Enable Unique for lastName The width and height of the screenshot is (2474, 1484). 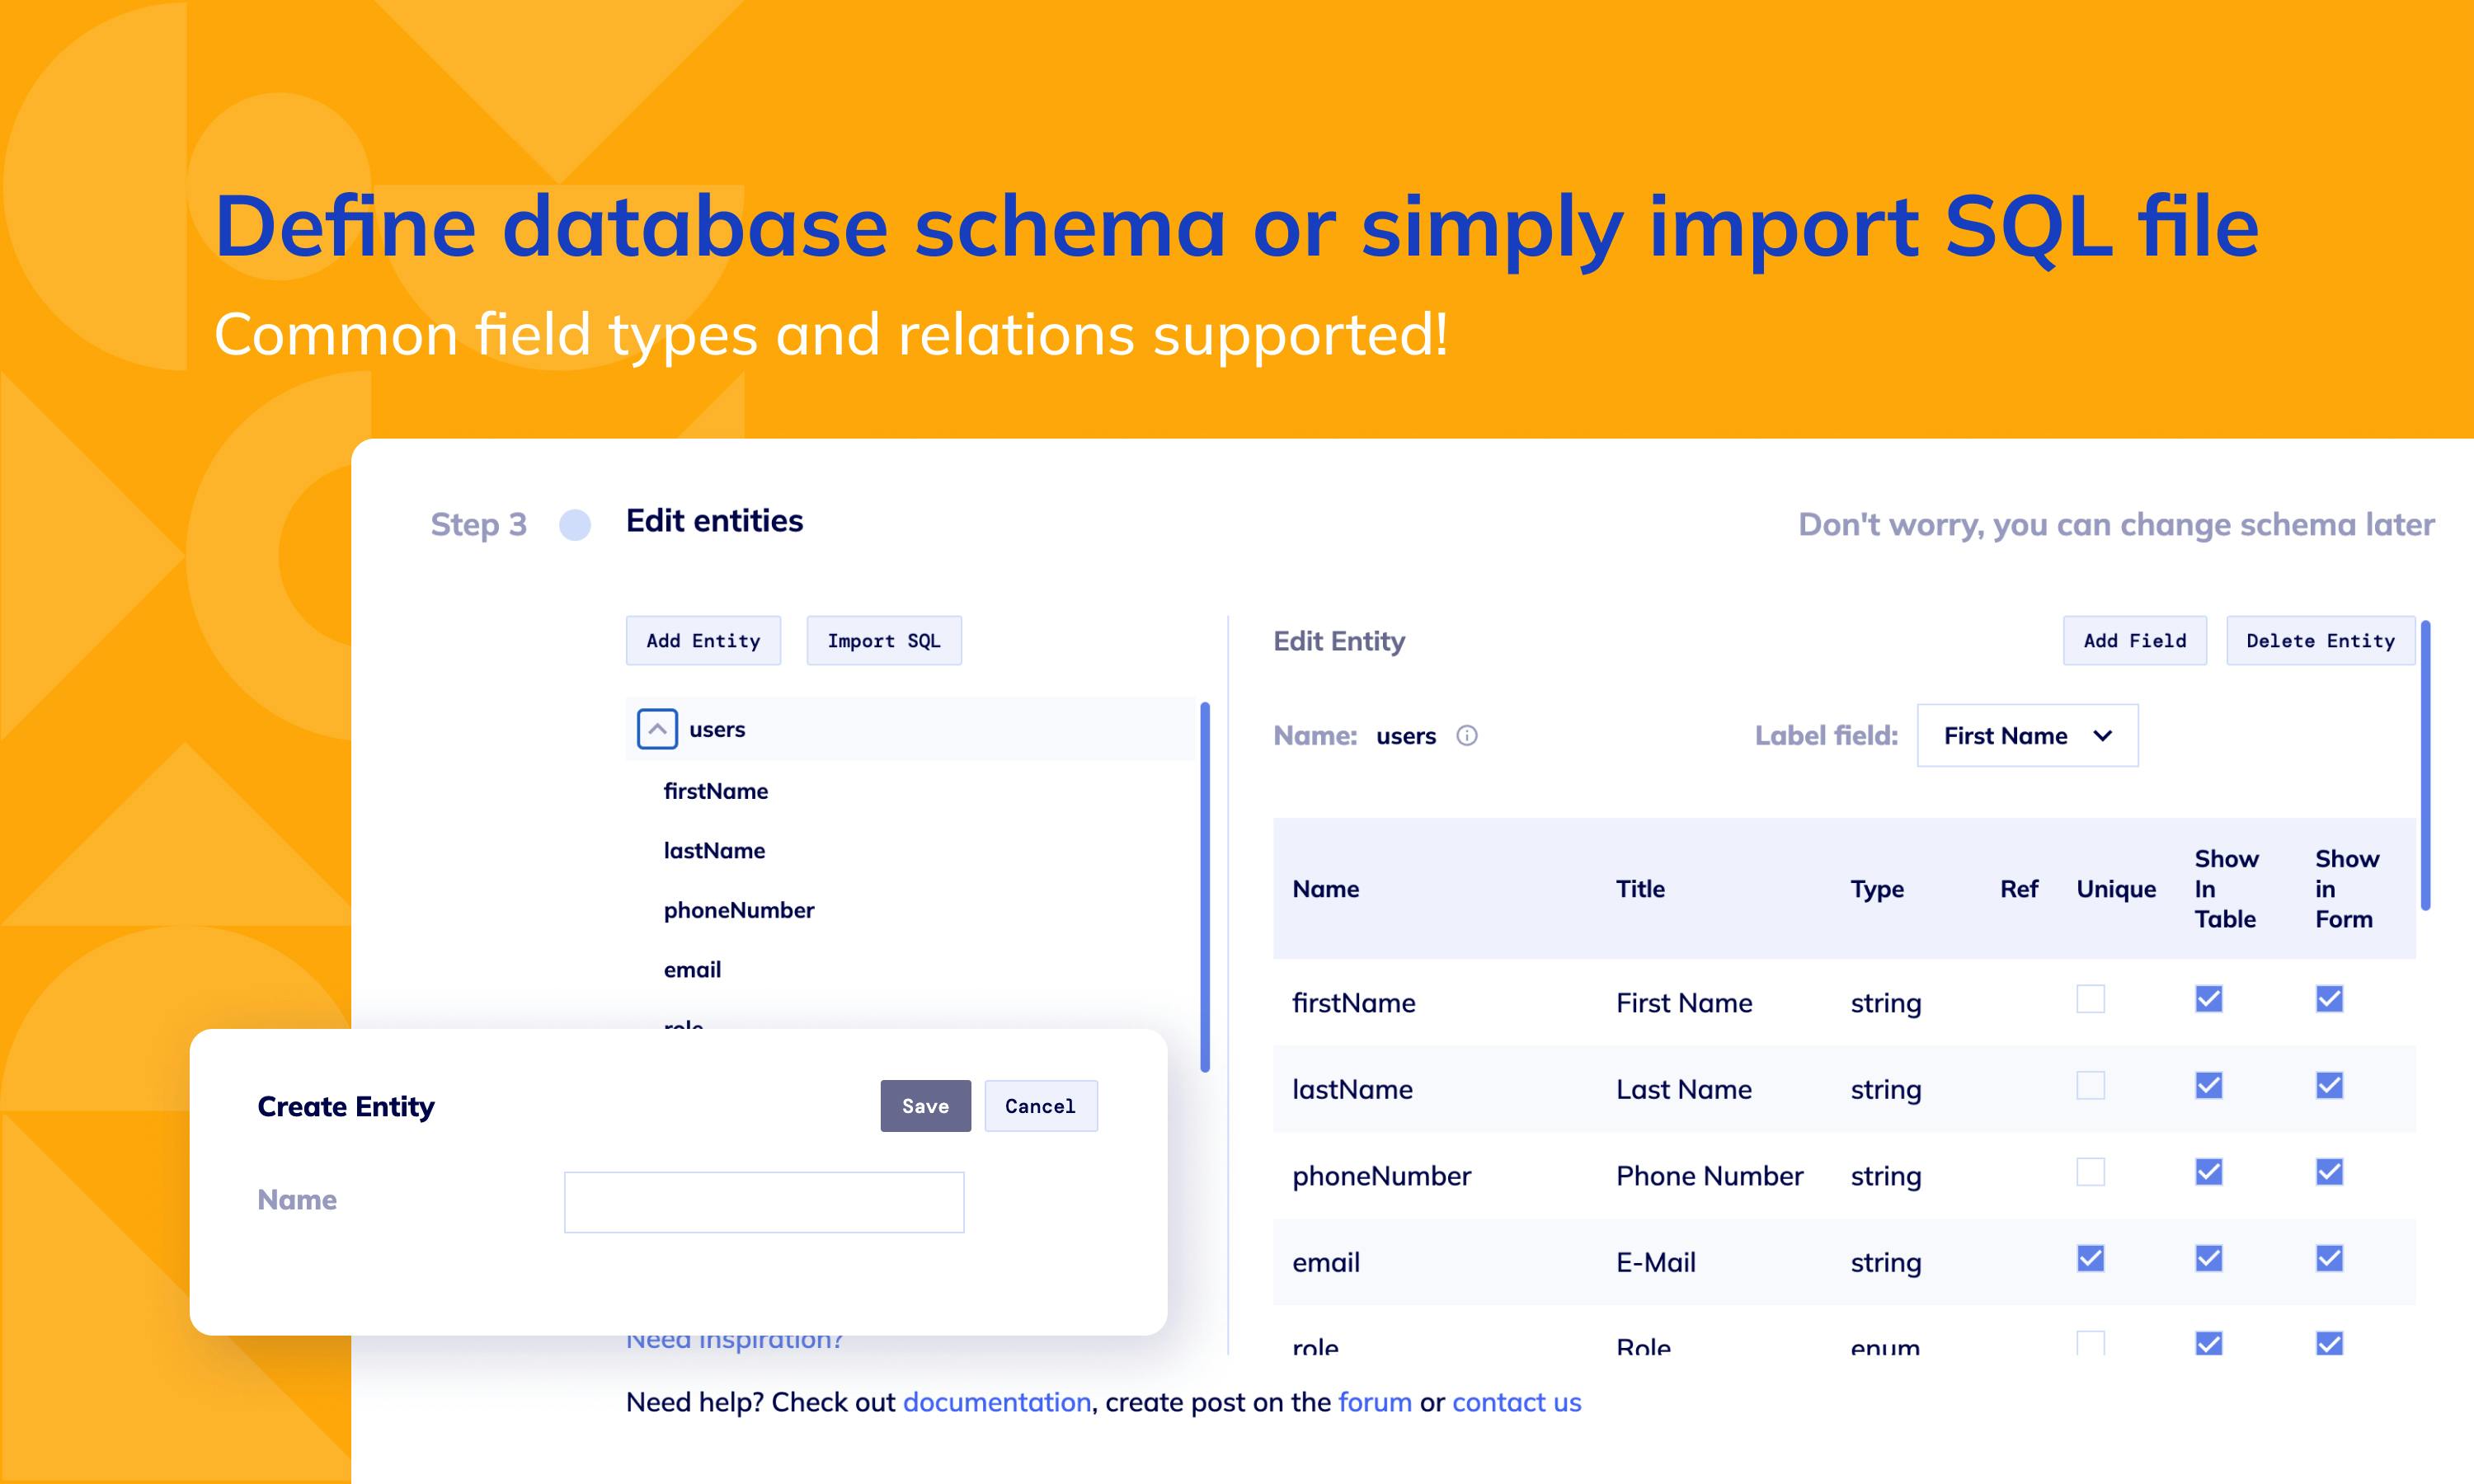[2090, 1085]
